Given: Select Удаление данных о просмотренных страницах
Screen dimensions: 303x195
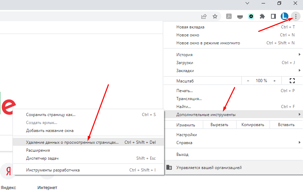Looking at the screenshot, I should [x=72, y=142].
